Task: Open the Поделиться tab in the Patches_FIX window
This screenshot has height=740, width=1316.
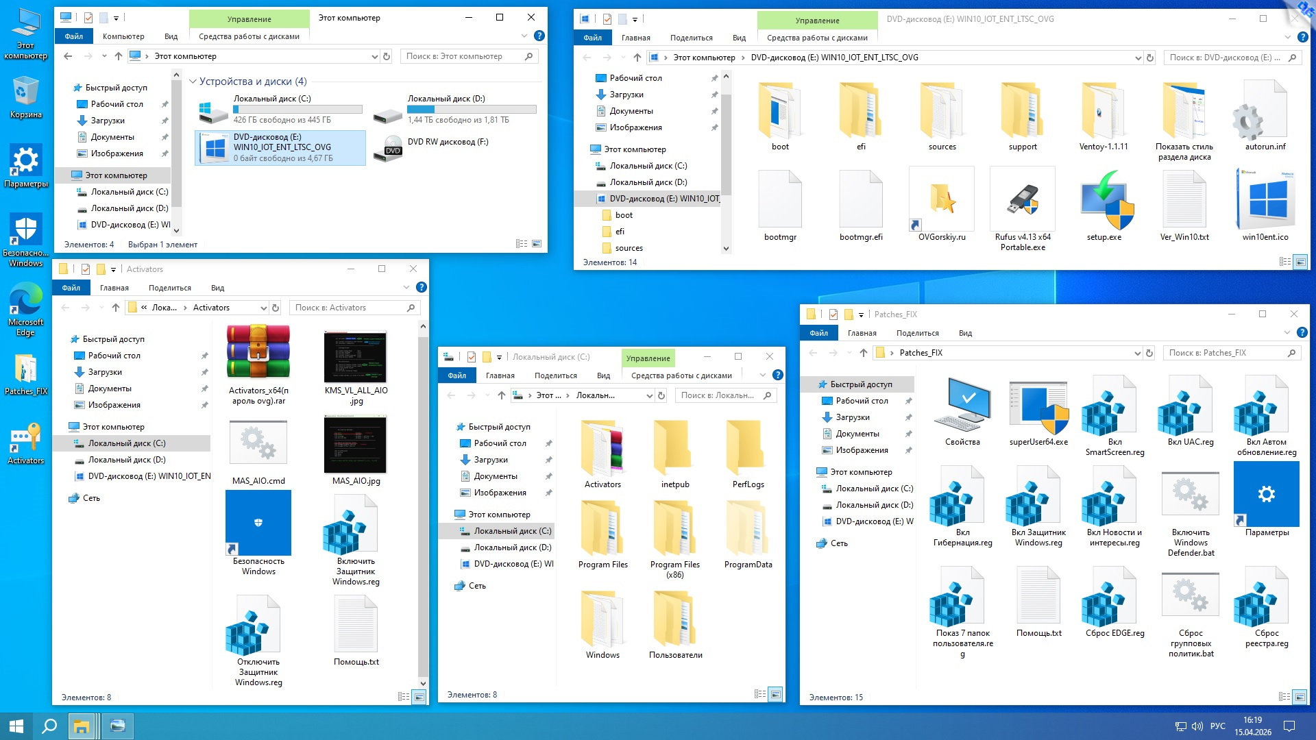Action: [917, 333]
